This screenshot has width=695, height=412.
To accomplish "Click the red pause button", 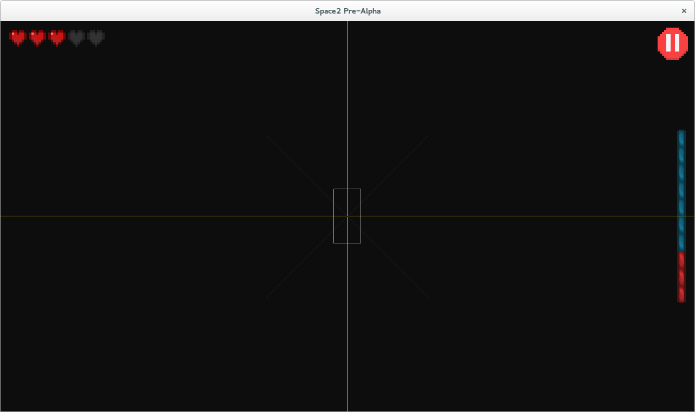I will point(673,43).
